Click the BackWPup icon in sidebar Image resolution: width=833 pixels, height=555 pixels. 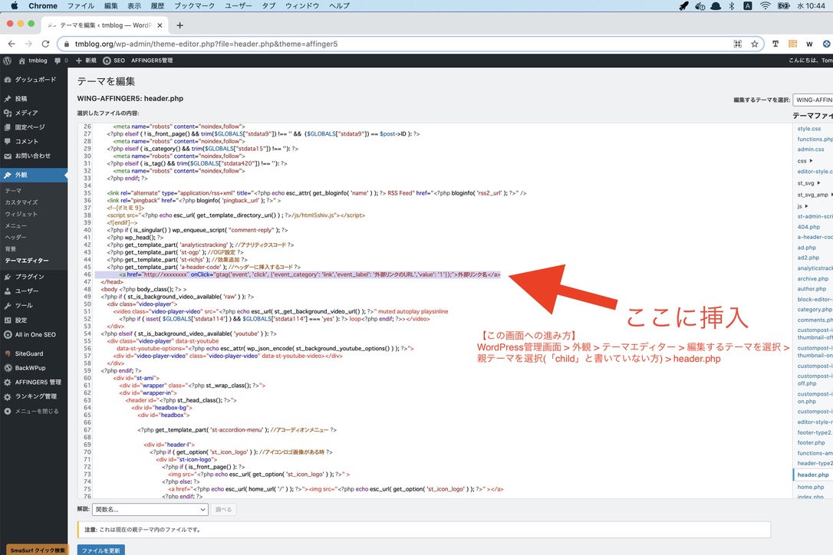(x=8, y=368)
